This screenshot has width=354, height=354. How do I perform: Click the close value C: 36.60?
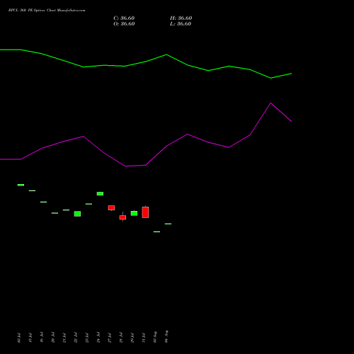click(124, 18)
